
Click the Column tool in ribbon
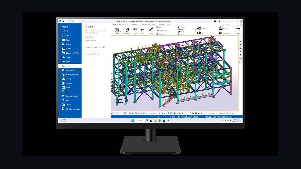coord(181,27)
